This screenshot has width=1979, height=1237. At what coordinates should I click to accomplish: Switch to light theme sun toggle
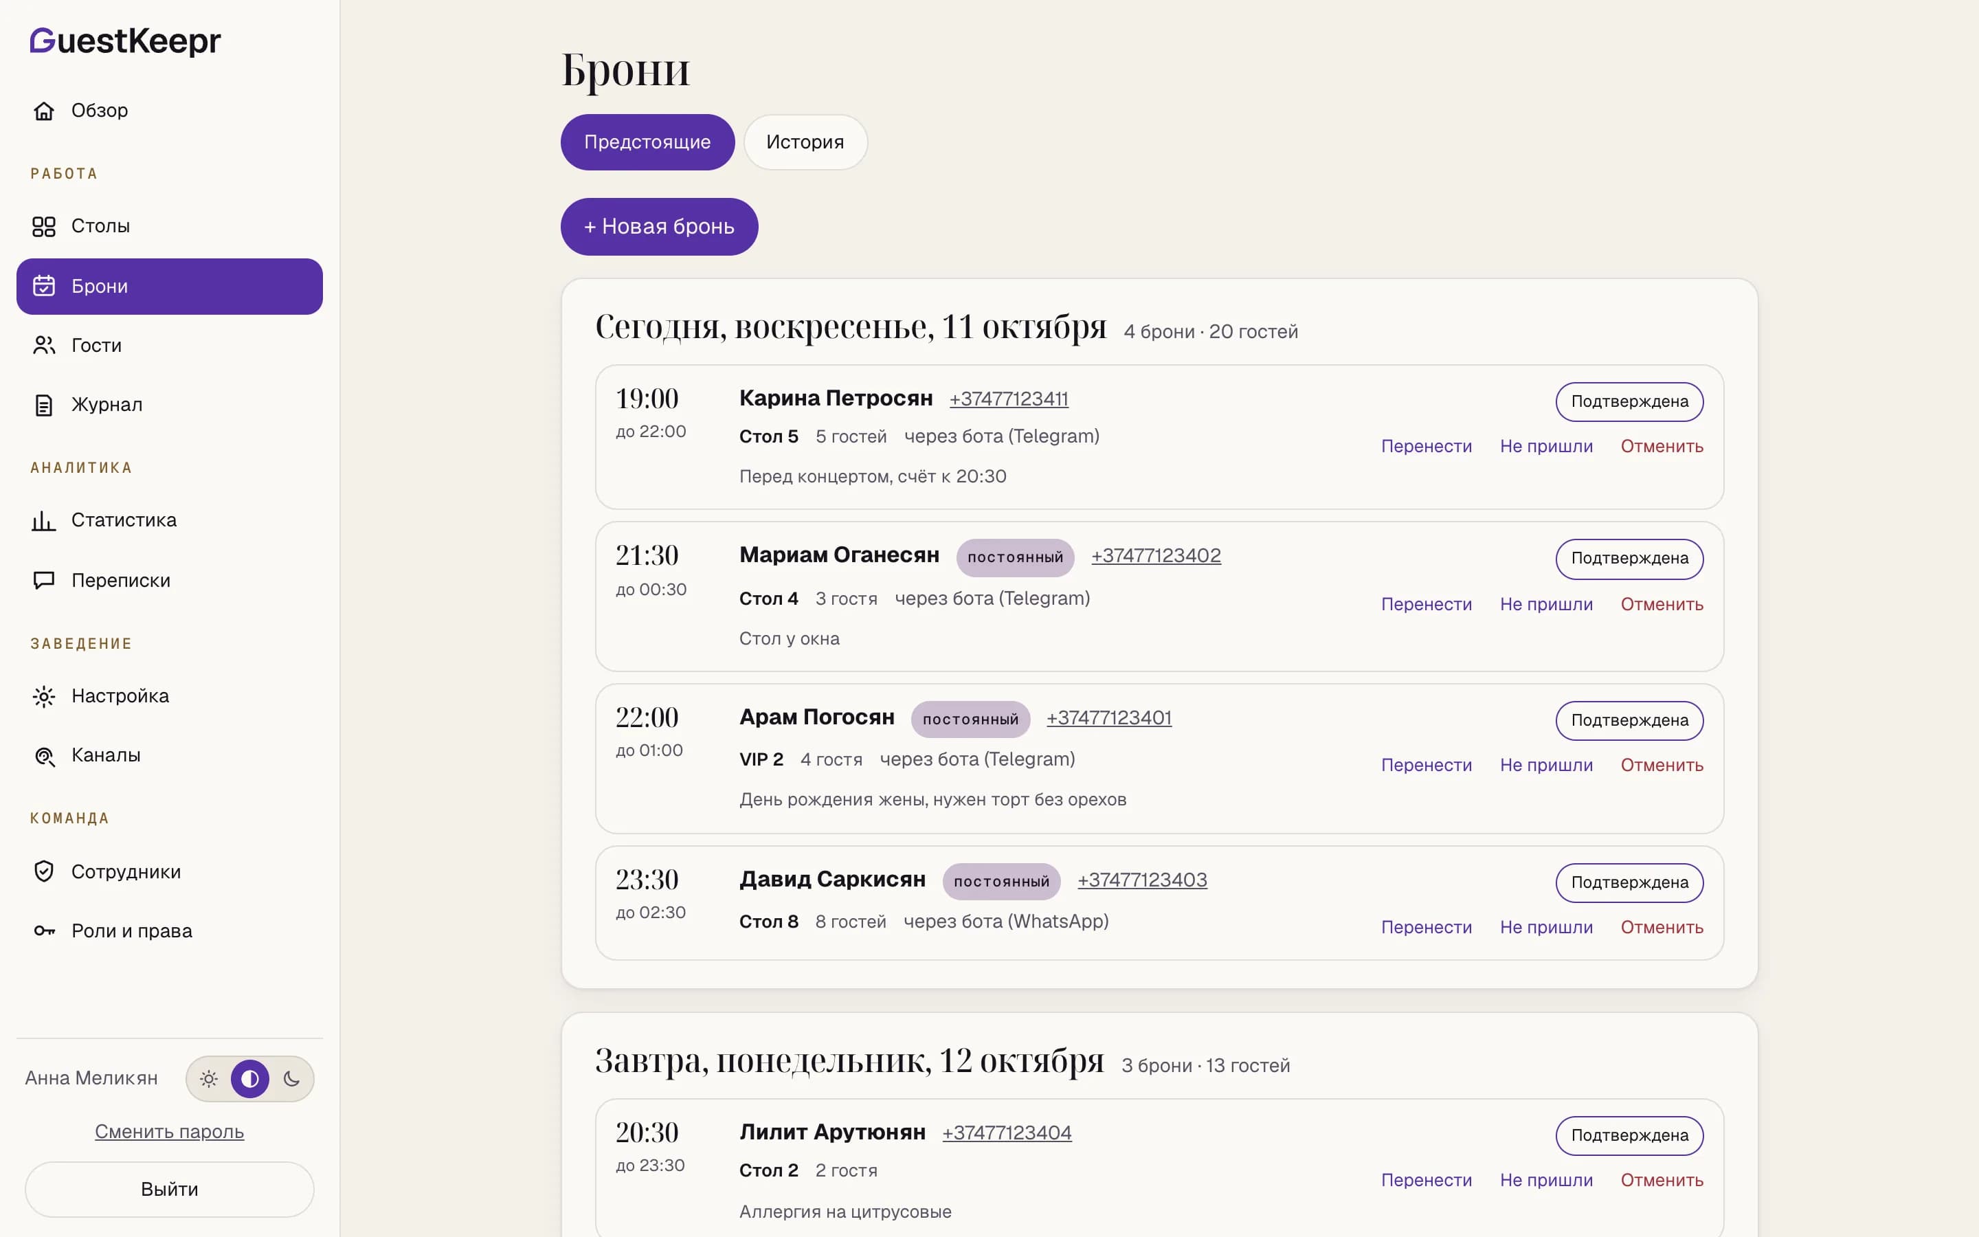click(x=210, y=1079)
